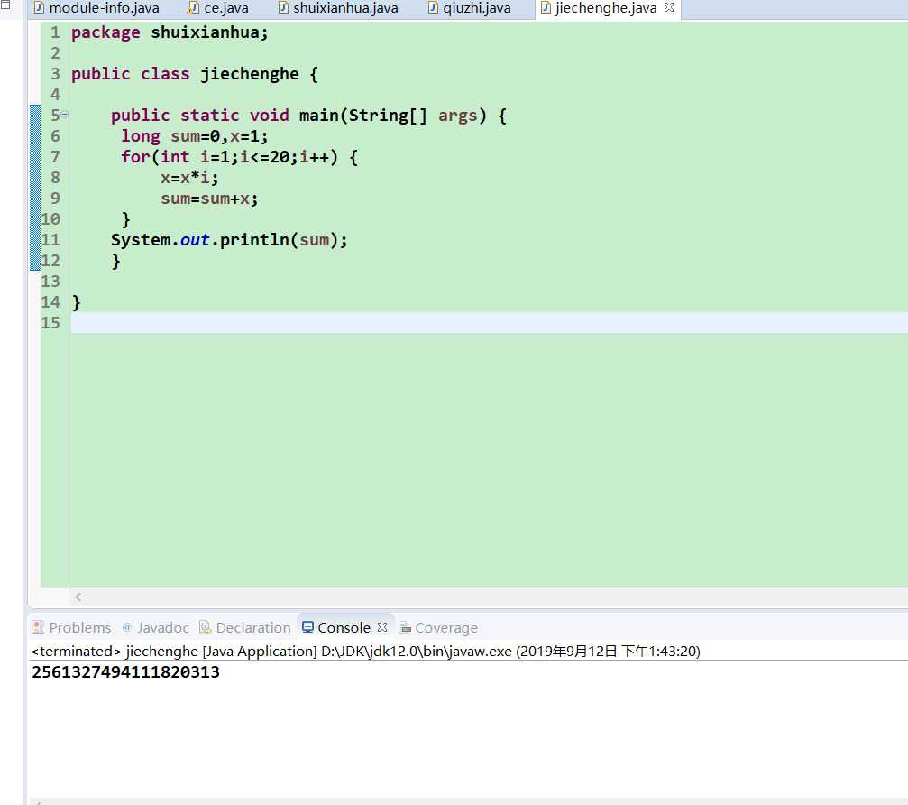908x805 pixels.
Task: Place cursor on empty line 15
Action: pos(489,323)
